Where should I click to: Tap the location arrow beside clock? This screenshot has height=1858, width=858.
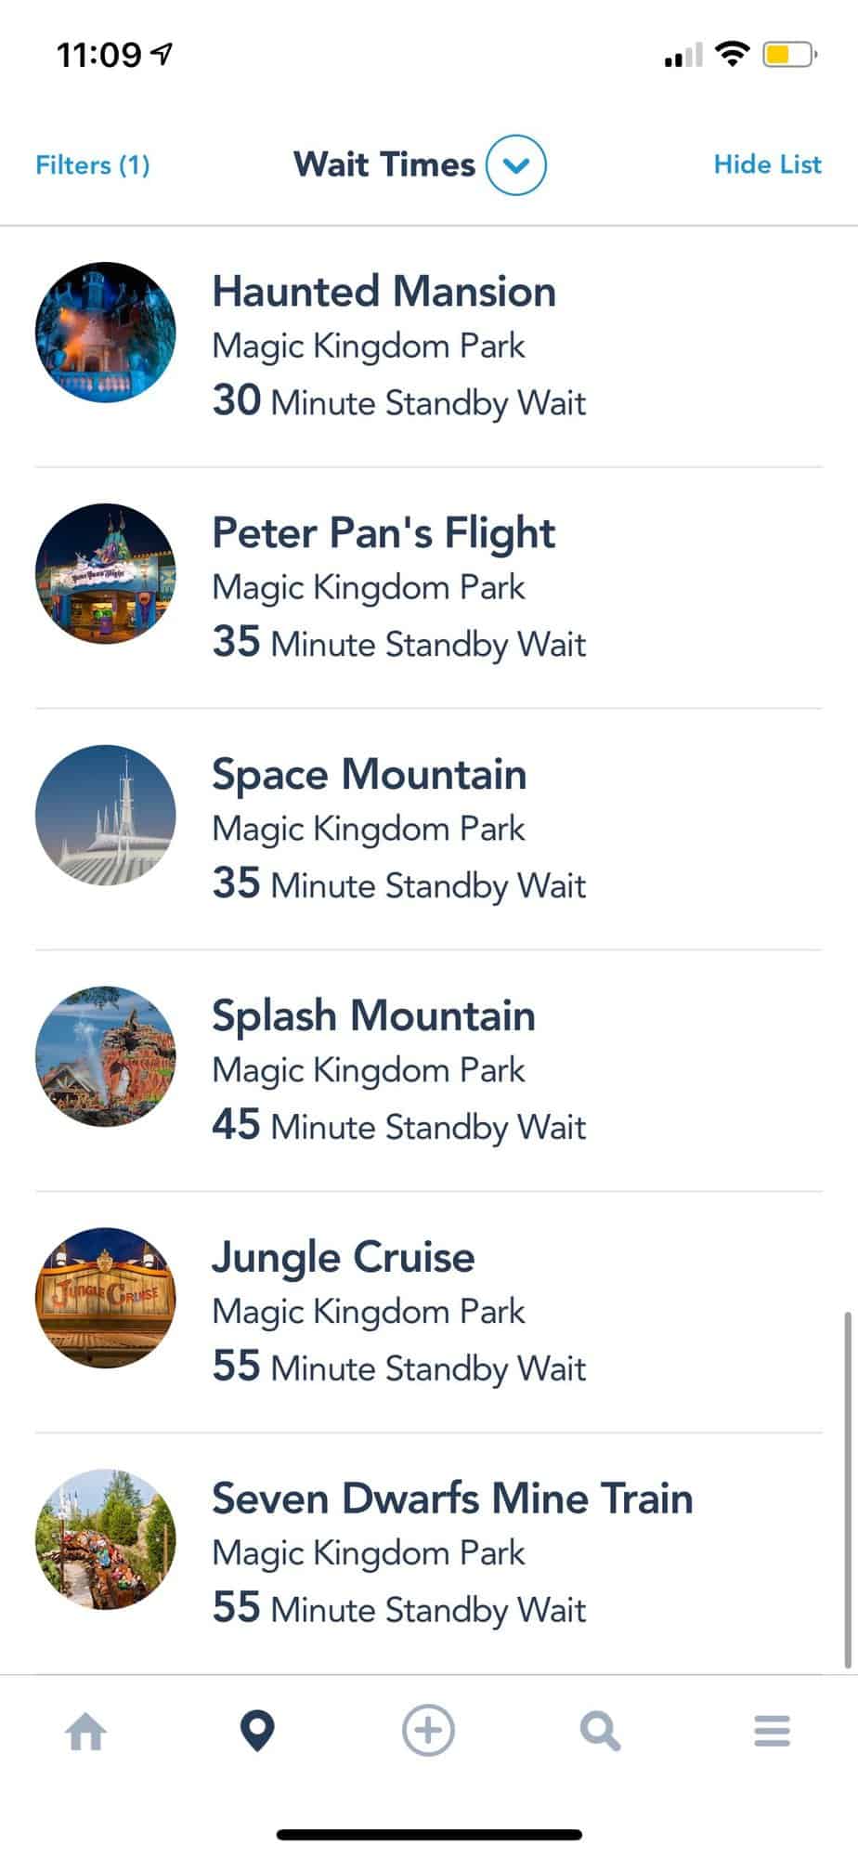pyautogui.click(x=162, y=56)
